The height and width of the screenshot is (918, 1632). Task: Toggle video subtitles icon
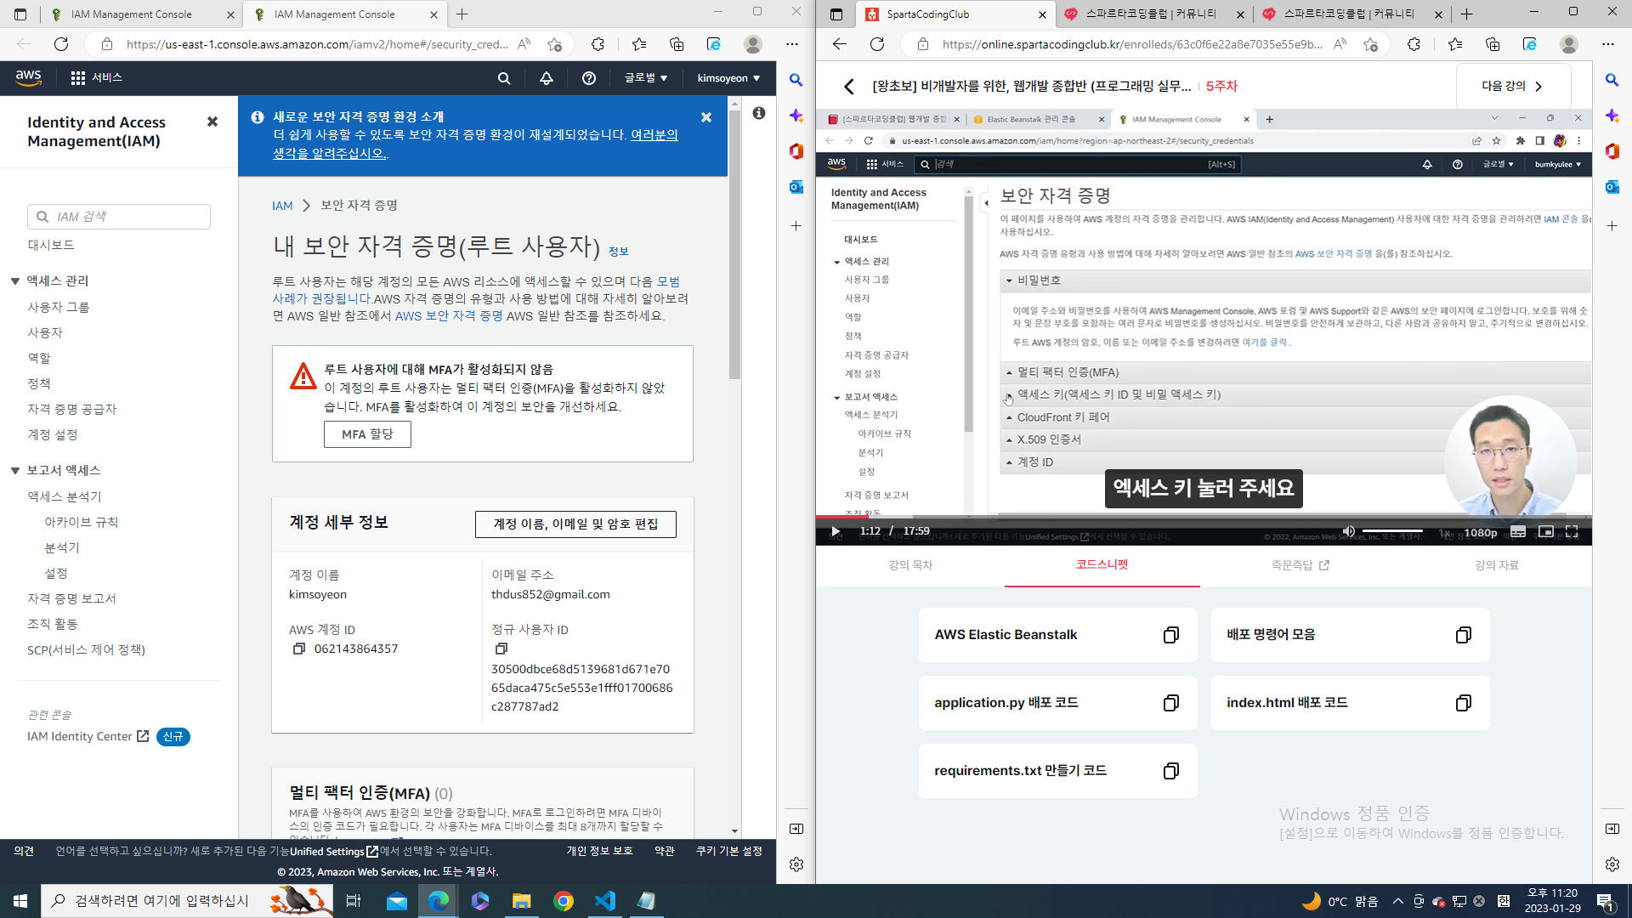click(1518, 532)
